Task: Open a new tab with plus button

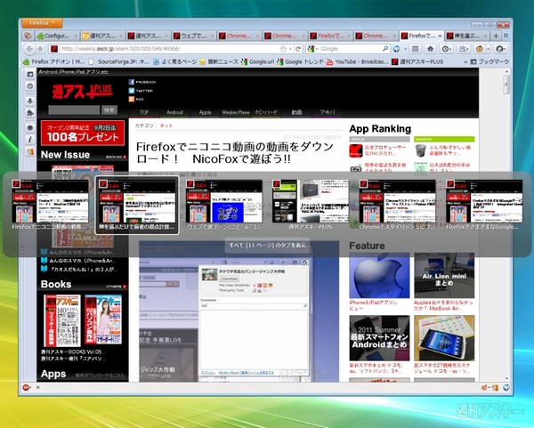Action: click(496, 36)
